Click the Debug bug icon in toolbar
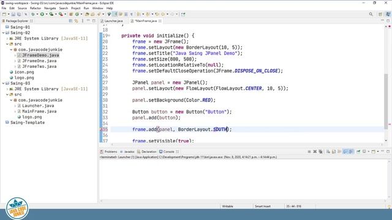The width and height of the screenshot is (392, 220). [x=32, y=14]
